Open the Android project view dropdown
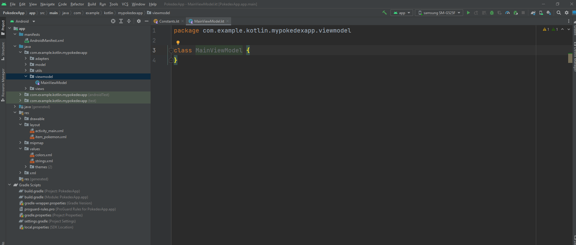This screenshot has width=576, height=245. [23, 21]
